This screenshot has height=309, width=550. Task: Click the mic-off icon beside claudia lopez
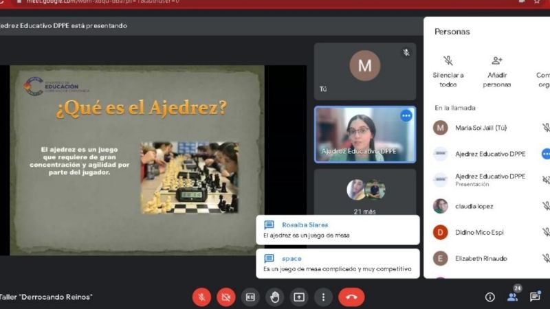coord(546,206)
